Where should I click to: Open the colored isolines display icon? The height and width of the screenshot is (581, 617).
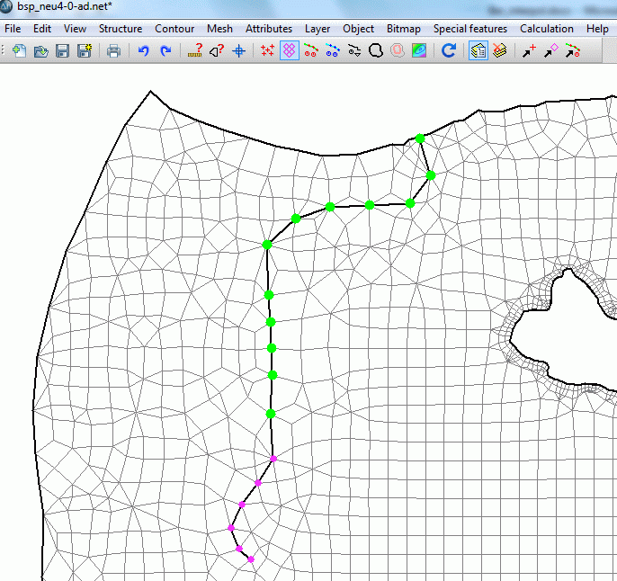point(419,50)
